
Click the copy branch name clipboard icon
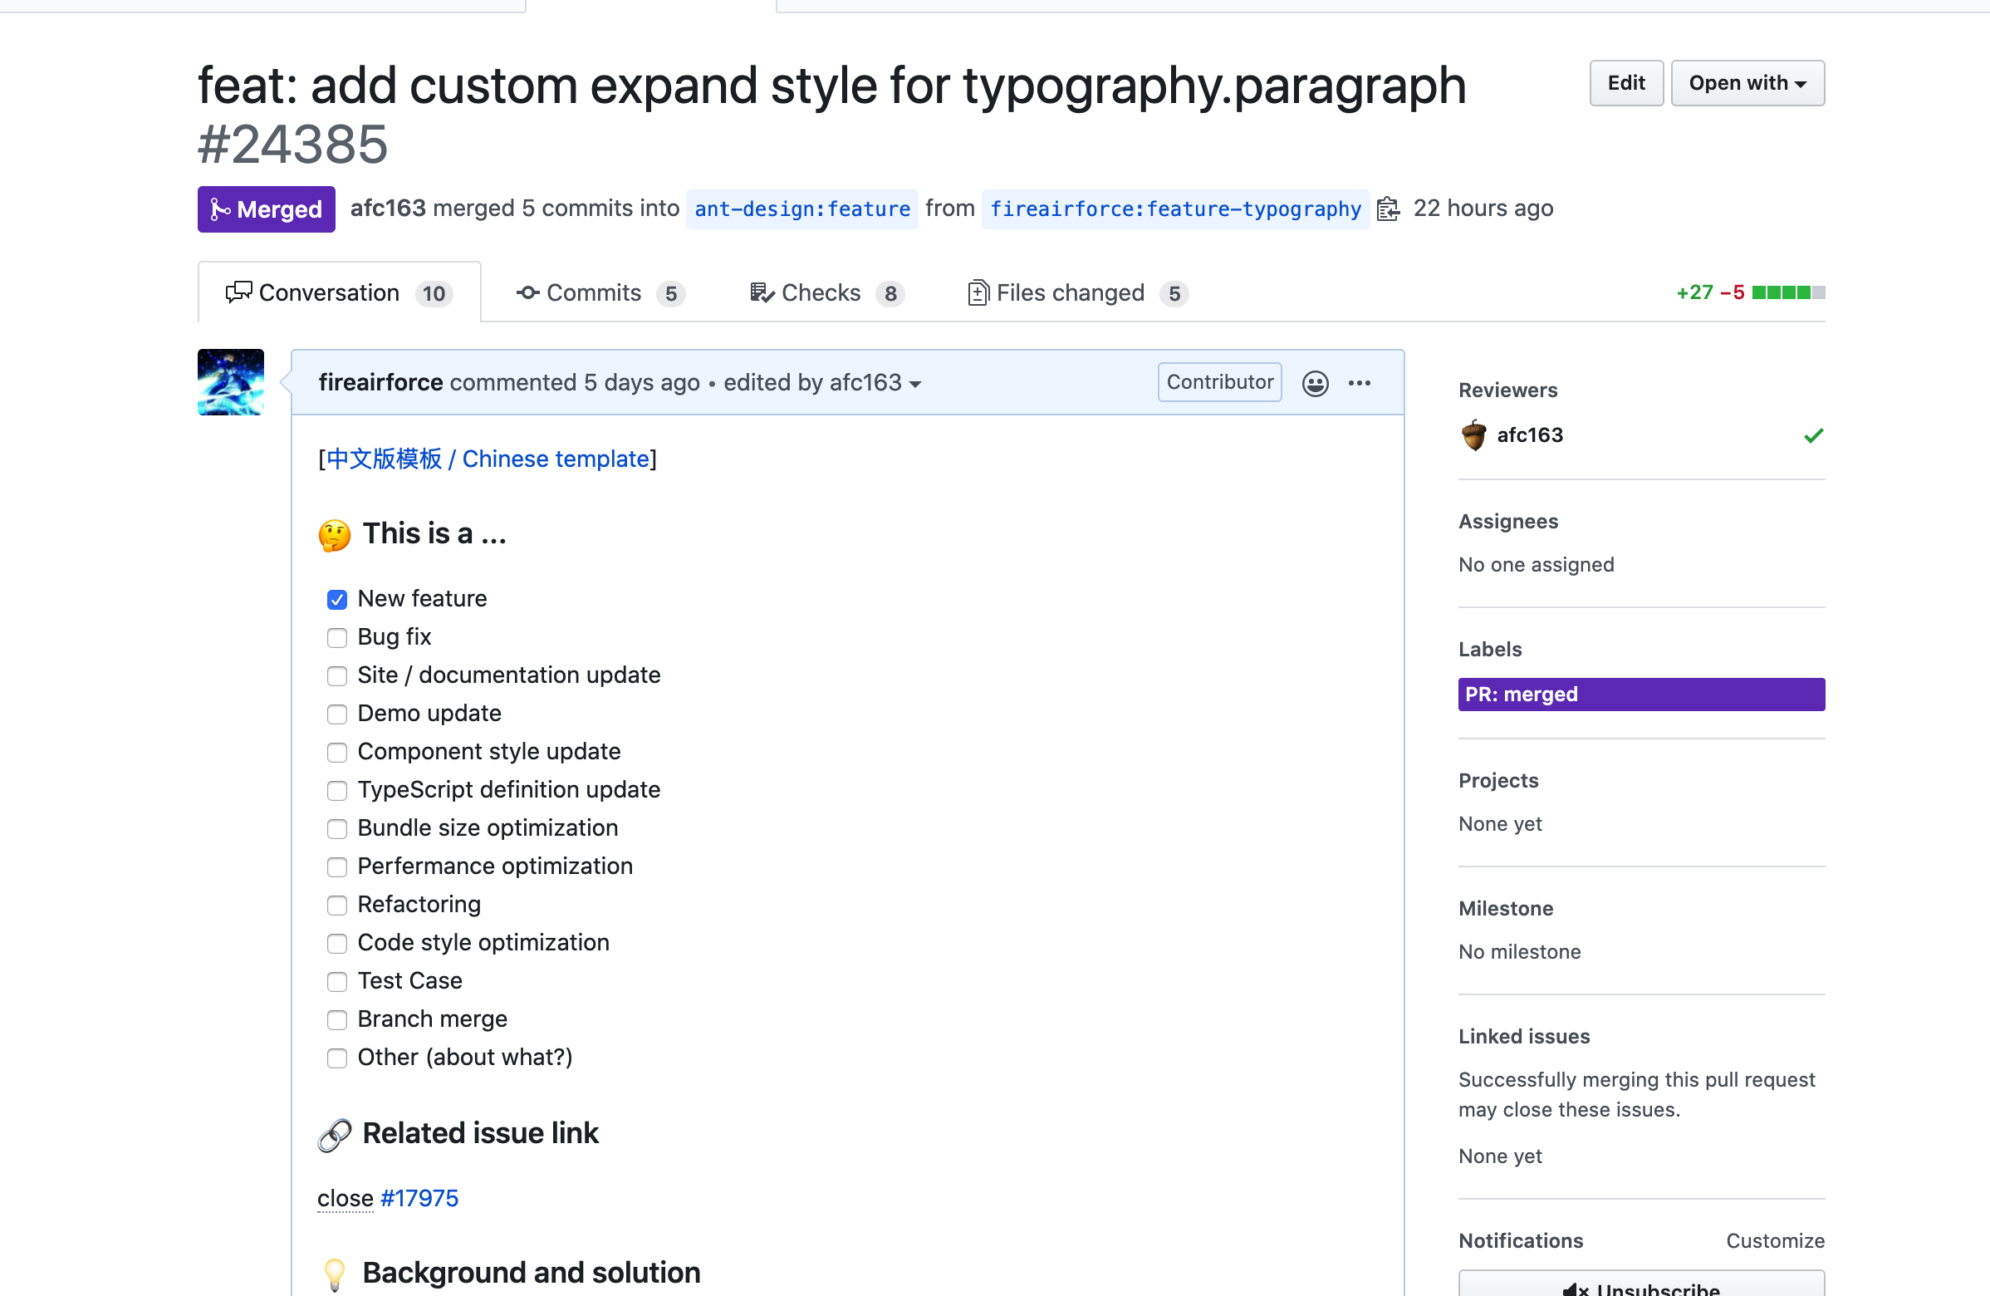[x=1388, y=209]
